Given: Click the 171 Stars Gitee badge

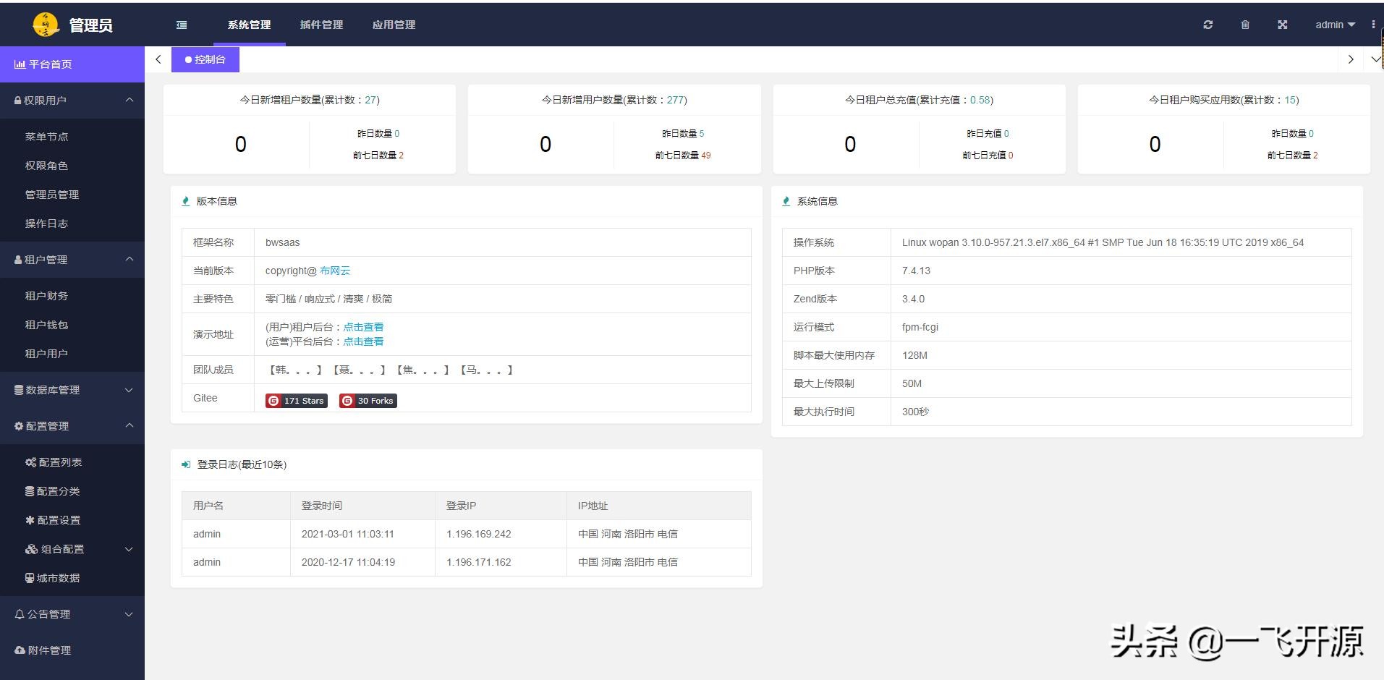Looking at the screenshot, I should coord(297,401).
